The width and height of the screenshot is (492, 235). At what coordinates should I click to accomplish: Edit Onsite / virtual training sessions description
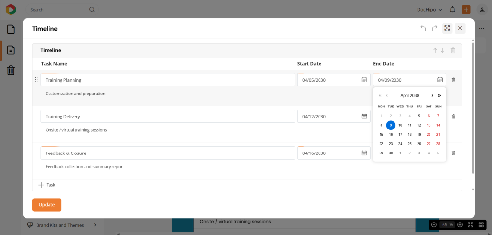point(76,129)
